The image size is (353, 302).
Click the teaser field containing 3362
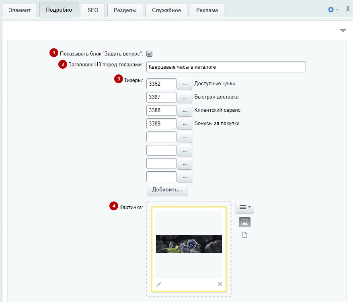[x=161, y=84]
